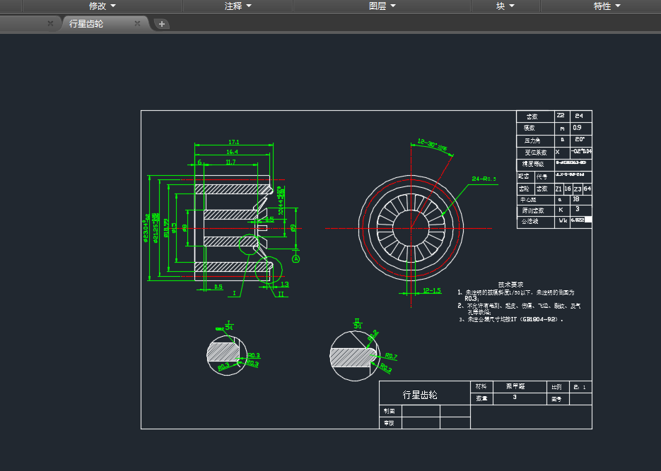Select the 11.7 length dimension
The width and height of the screenshot is (661, 471).
(230, 162)
